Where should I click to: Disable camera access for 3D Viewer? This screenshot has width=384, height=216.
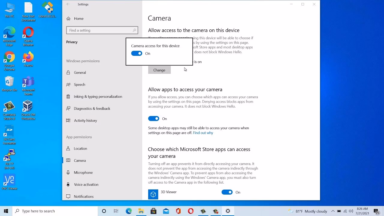[227, 192]
